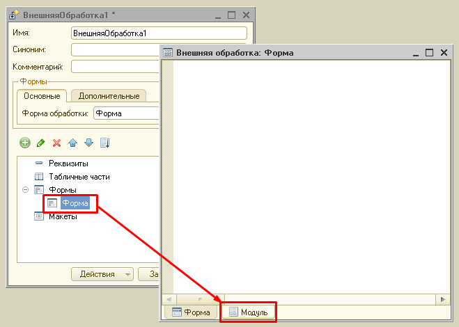Click the Табличные части table icon
Viewport: 459px width, 327px height.
pyautogui.click(x=39, y=176)
